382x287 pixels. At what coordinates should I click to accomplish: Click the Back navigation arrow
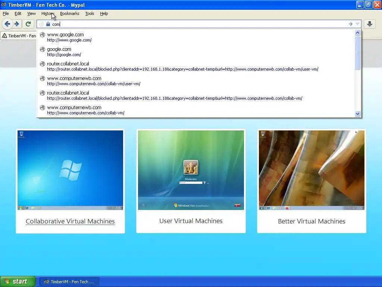[x=7, y=24]
